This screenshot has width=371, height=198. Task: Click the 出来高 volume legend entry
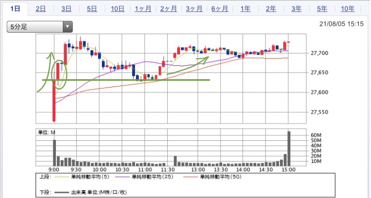pyautogui.click(x=91, y=193)
